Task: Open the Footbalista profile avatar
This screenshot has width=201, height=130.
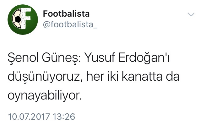Action: [23, 19]
